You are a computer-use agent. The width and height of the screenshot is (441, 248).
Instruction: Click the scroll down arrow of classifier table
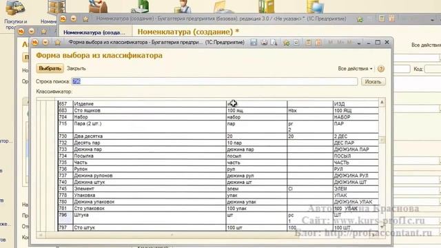pos(382,227)
